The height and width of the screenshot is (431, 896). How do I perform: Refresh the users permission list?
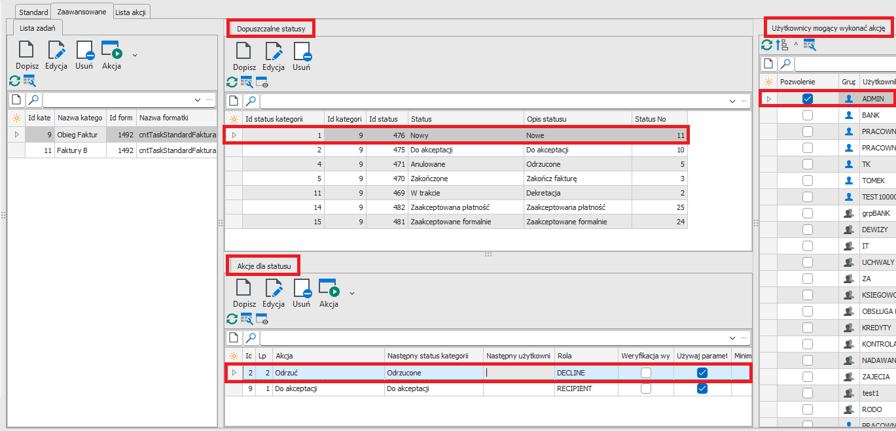tap(766, 45)
